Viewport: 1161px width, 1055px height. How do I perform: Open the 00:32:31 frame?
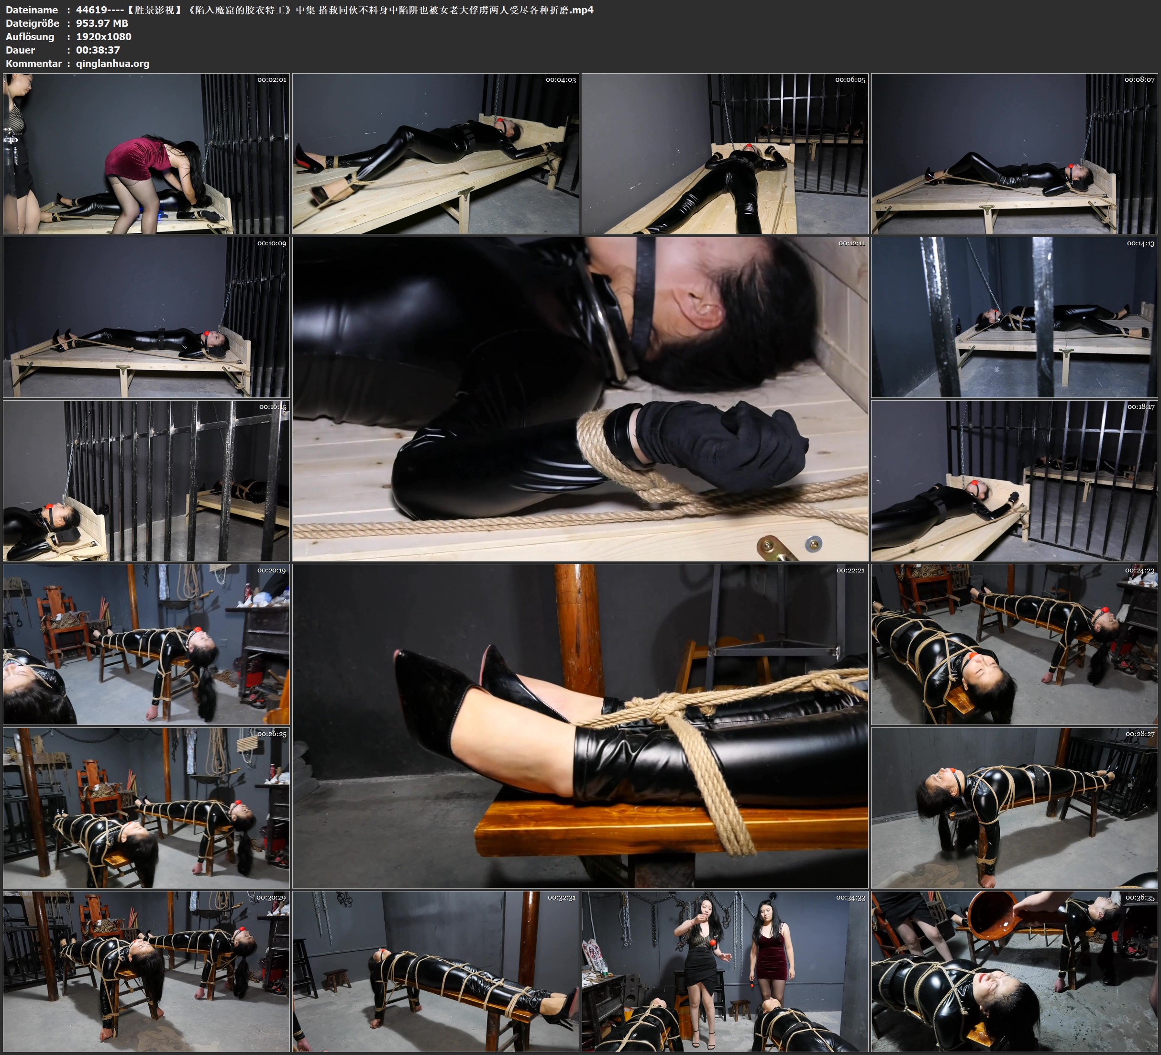coord(435,971)
